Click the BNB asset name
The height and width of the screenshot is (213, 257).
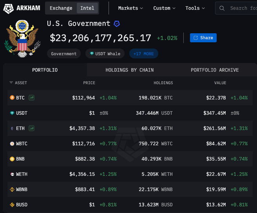pyautogui.click(x=20, y=159)
